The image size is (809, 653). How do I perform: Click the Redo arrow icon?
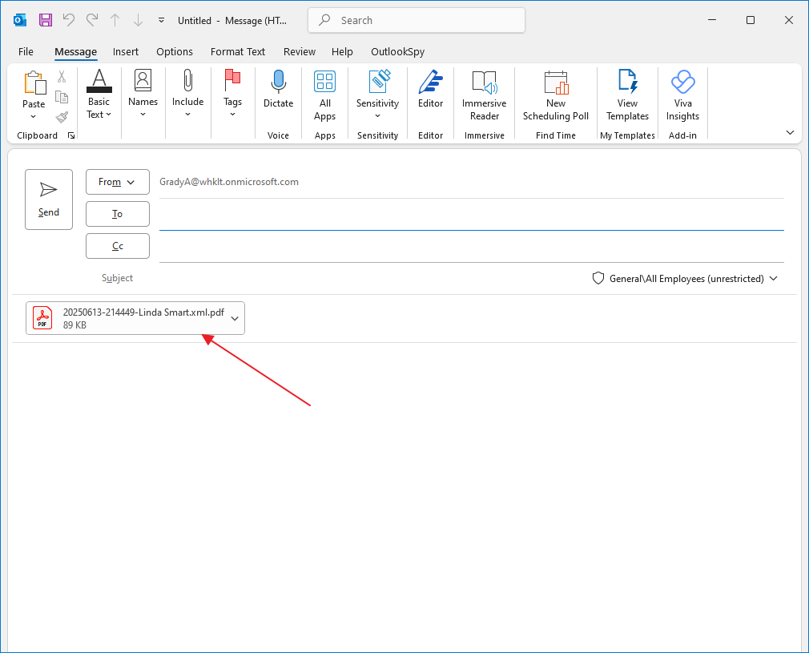pyautogui.click(x=92, y=20)
